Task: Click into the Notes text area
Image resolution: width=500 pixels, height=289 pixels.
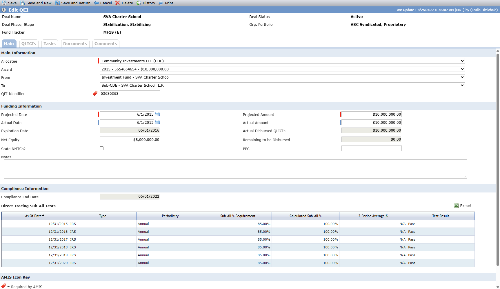Action: pyautogui.click(x=235, y=169)
